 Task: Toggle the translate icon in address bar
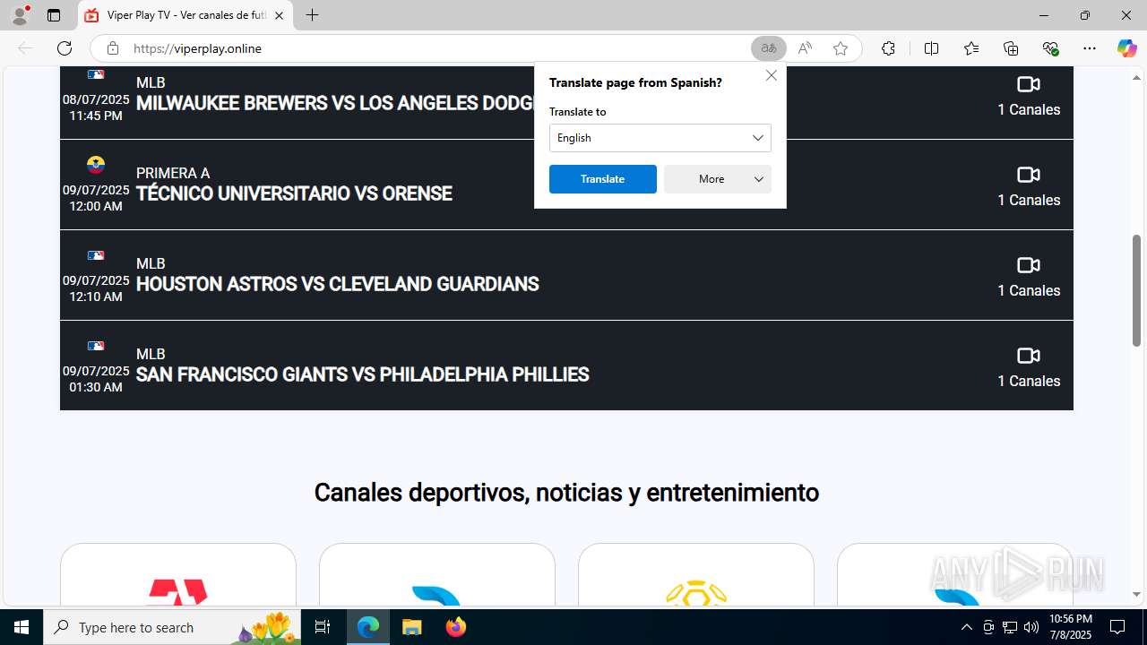(x=769, y=48)
